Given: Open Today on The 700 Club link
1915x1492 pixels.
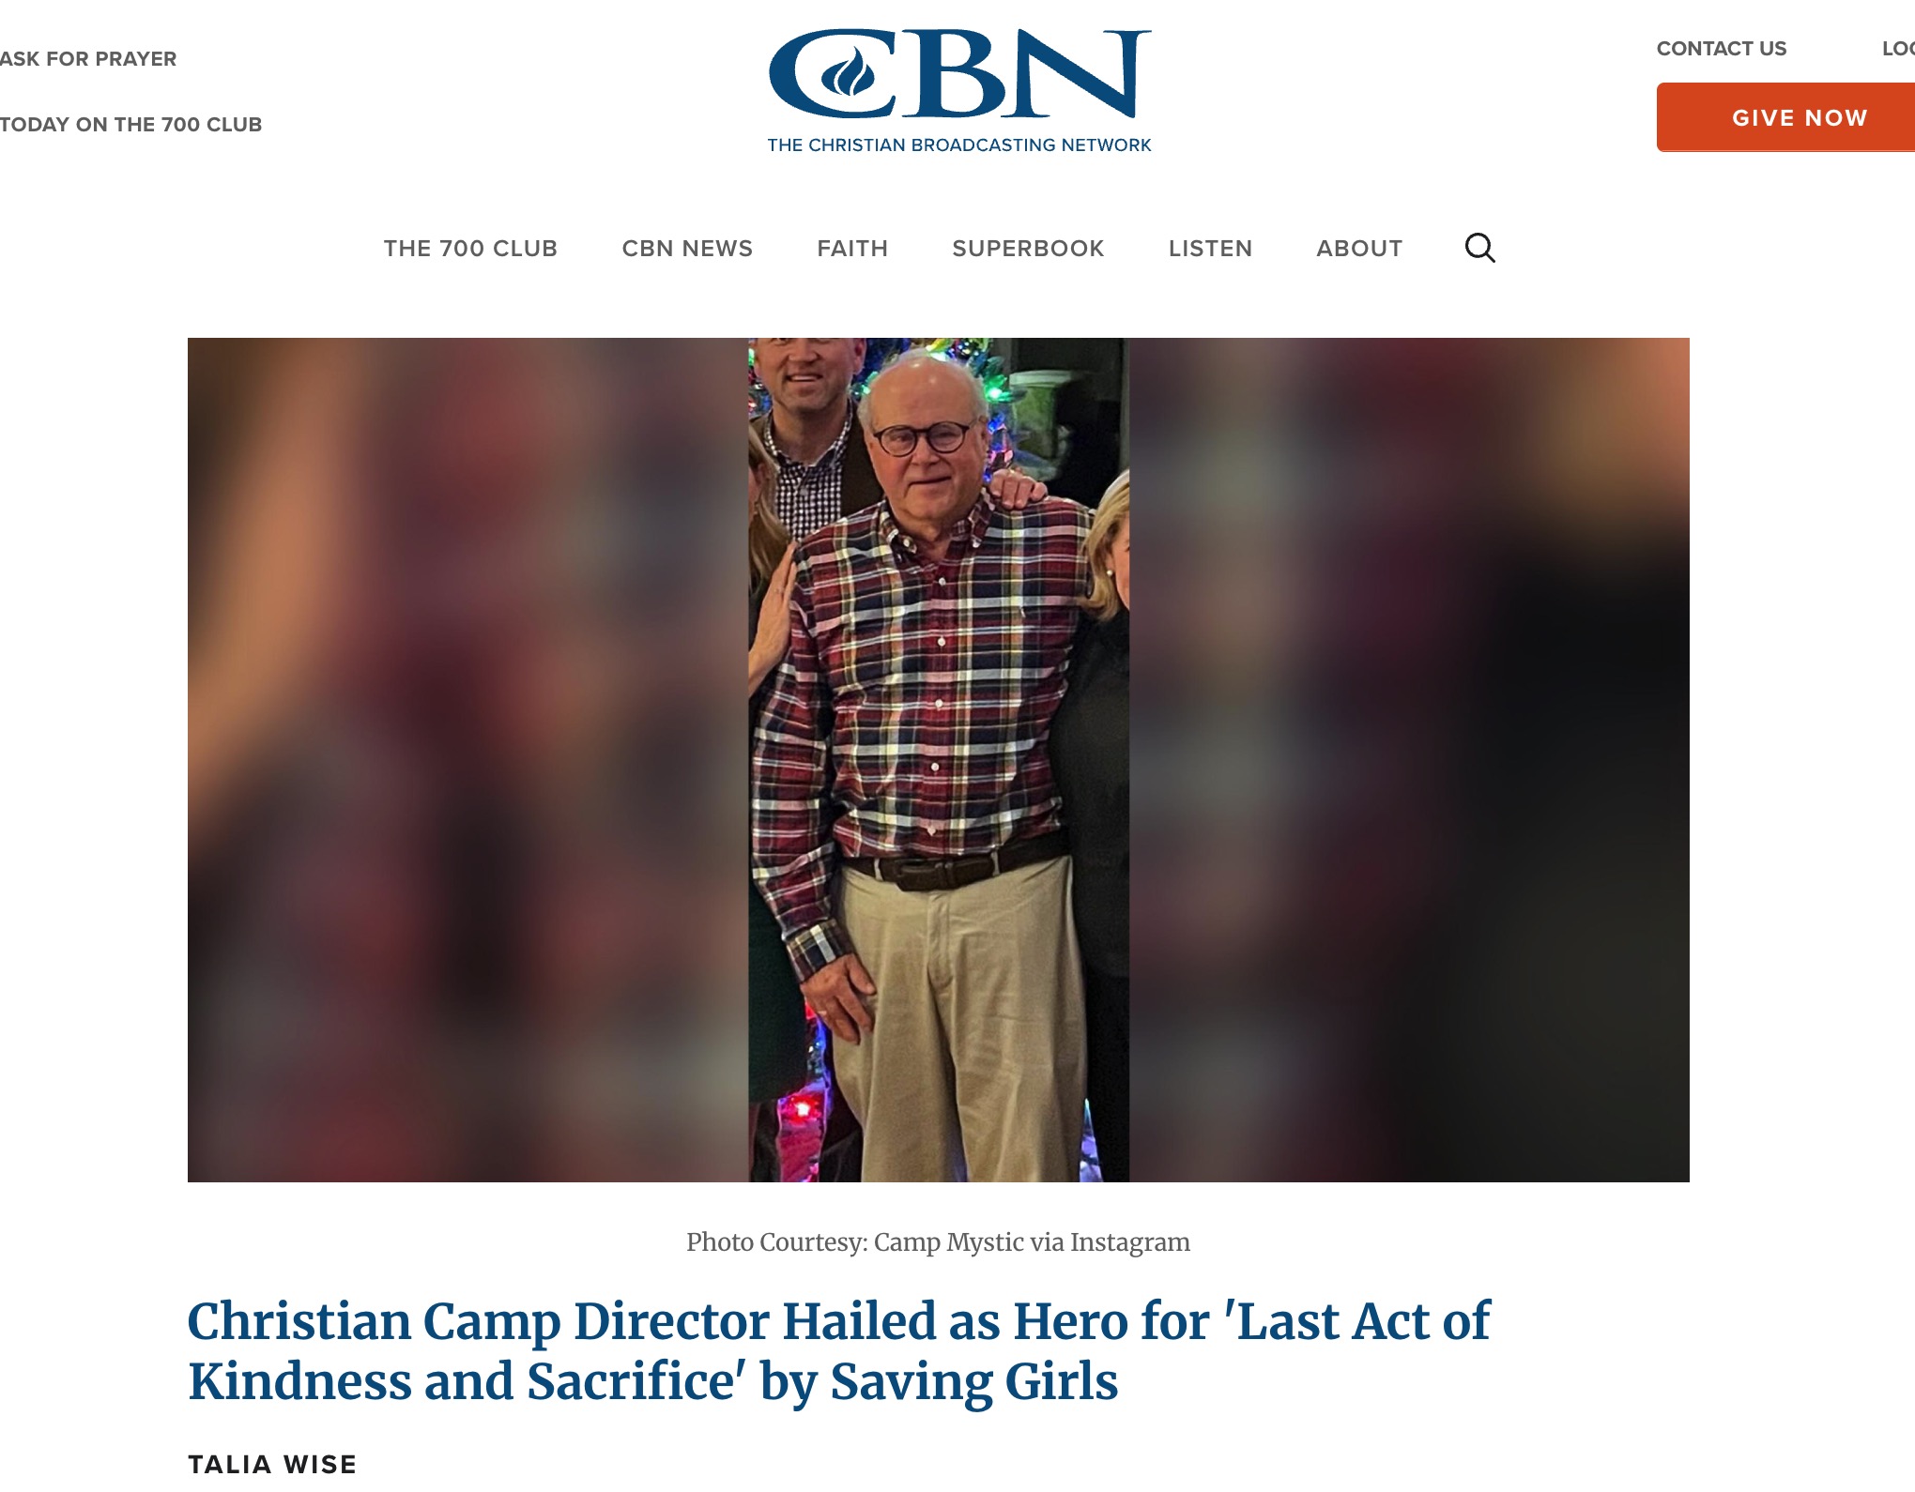Looking at the screenshot, I should click(x=130, y=125).
